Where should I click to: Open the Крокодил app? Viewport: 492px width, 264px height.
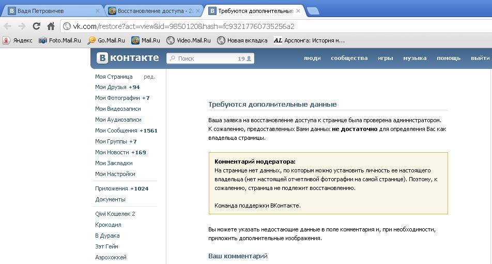point(108,225)
